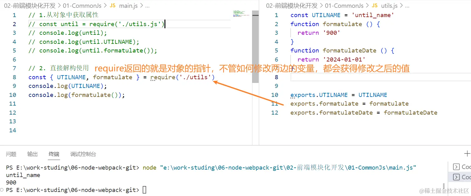Viewport: 471px width, 196px height.
Task: Click terminal output line 900
Action: (x=11, y=183)
